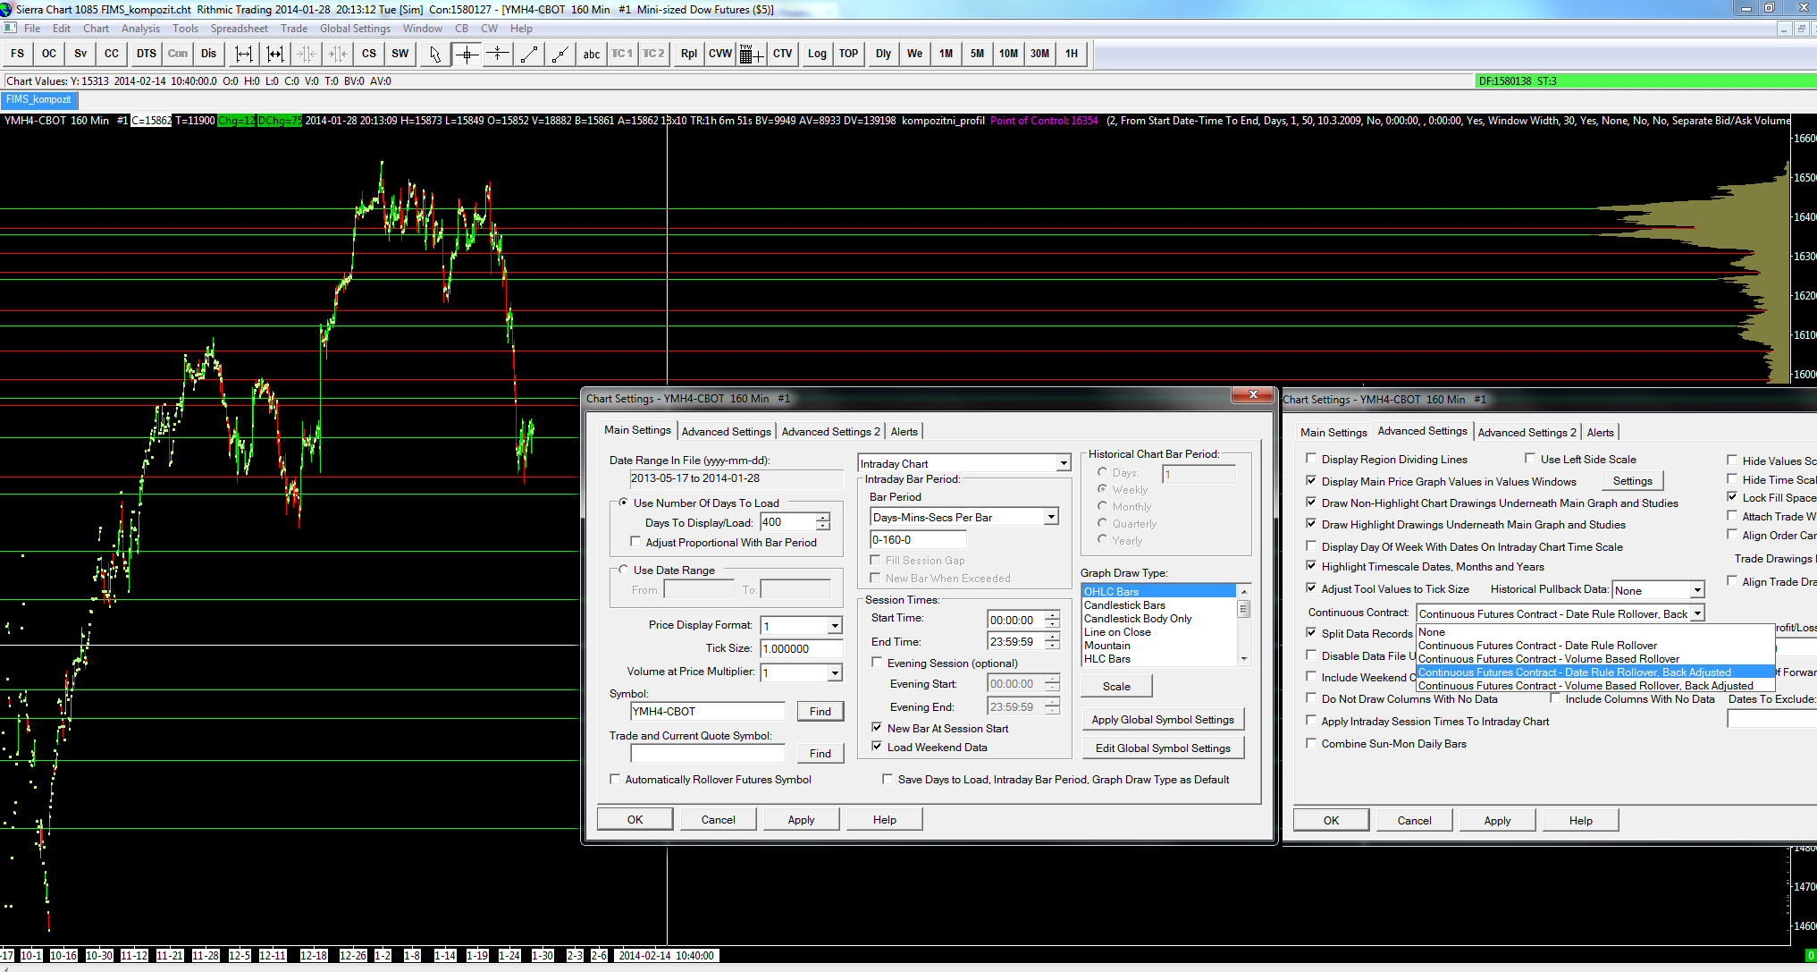Click the abc text tool
1817x972 pixels.
pos(592,54)
